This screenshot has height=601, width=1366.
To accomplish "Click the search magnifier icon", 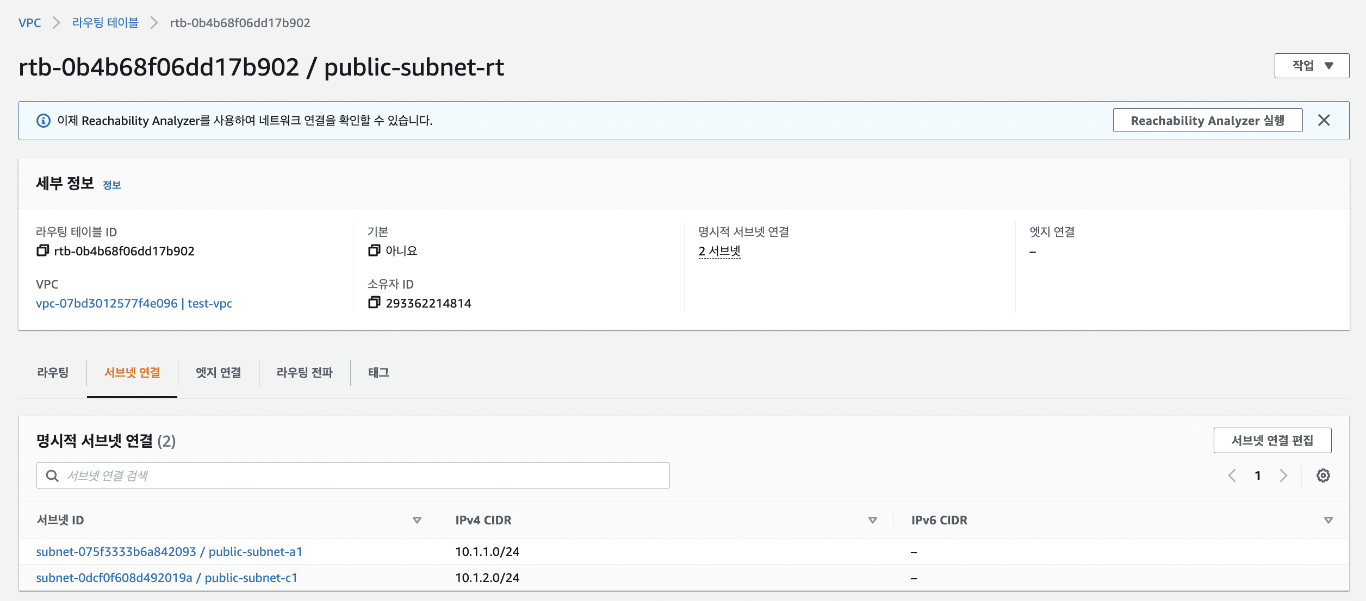I will [52, 476].
